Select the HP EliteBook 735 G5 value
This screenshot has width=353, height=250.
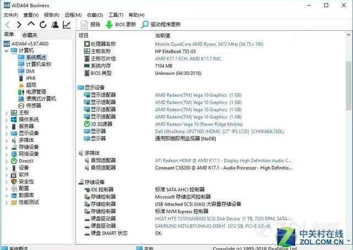tap(175, 52)
